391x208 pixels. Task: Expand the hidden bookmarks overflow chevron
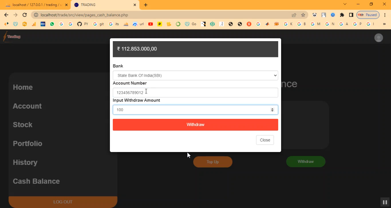coord(384,24)
